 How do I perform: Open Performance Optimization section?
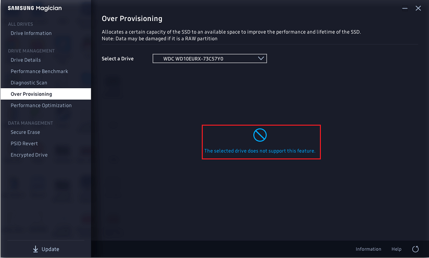click(41, 105)
